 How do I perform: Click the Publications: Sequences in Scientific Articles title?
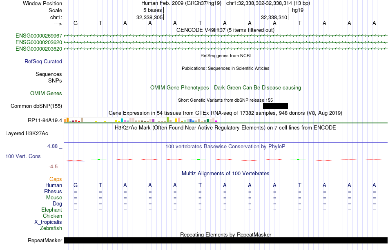coord(225,68)
